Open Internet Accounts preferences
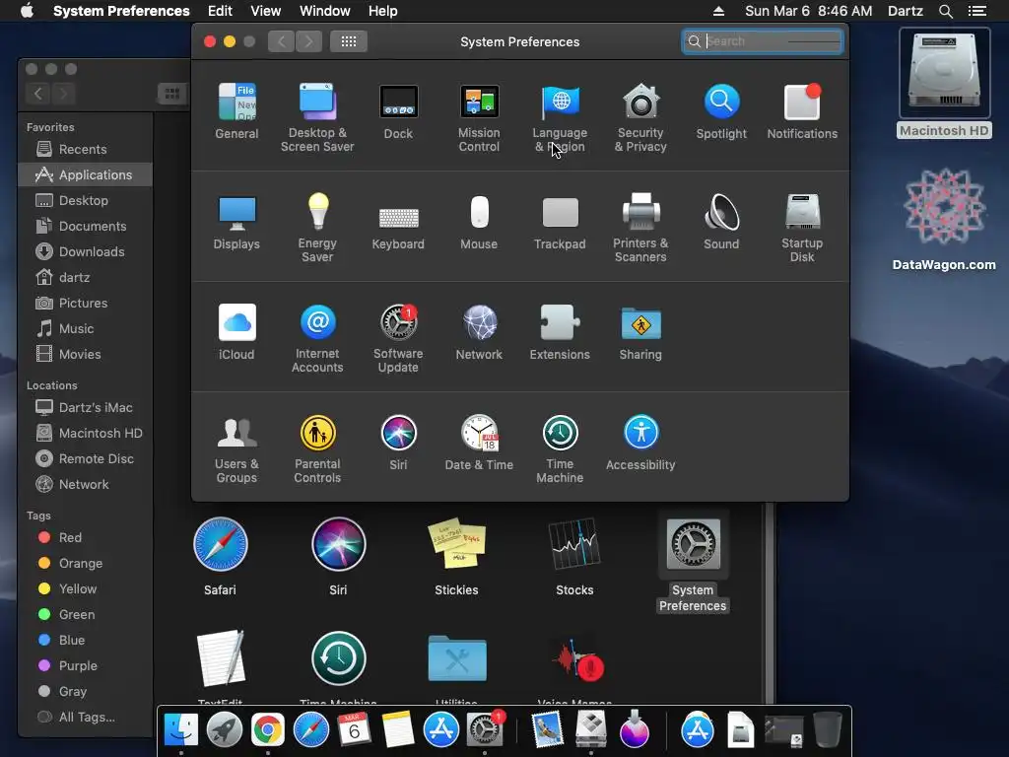The image size is (1009, 757). [x=317, y=339]
